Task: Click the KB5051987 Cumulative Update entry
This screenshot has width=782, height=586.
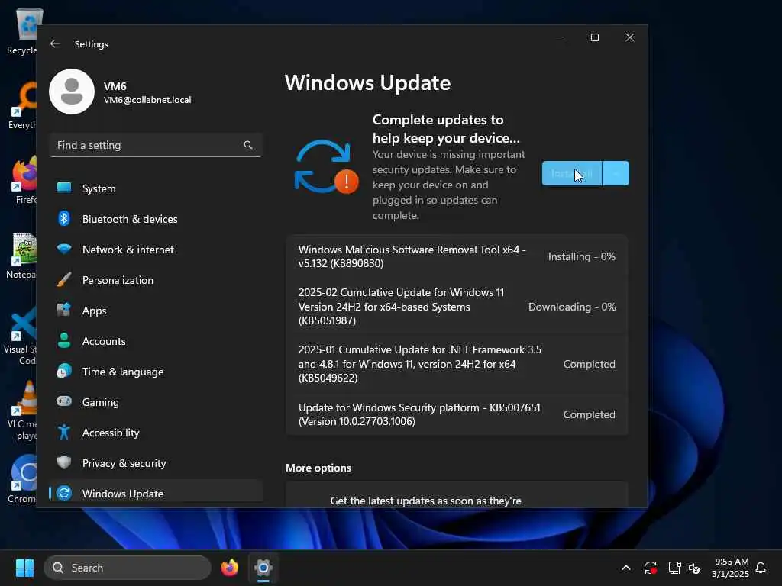Action: coord(457,307)
